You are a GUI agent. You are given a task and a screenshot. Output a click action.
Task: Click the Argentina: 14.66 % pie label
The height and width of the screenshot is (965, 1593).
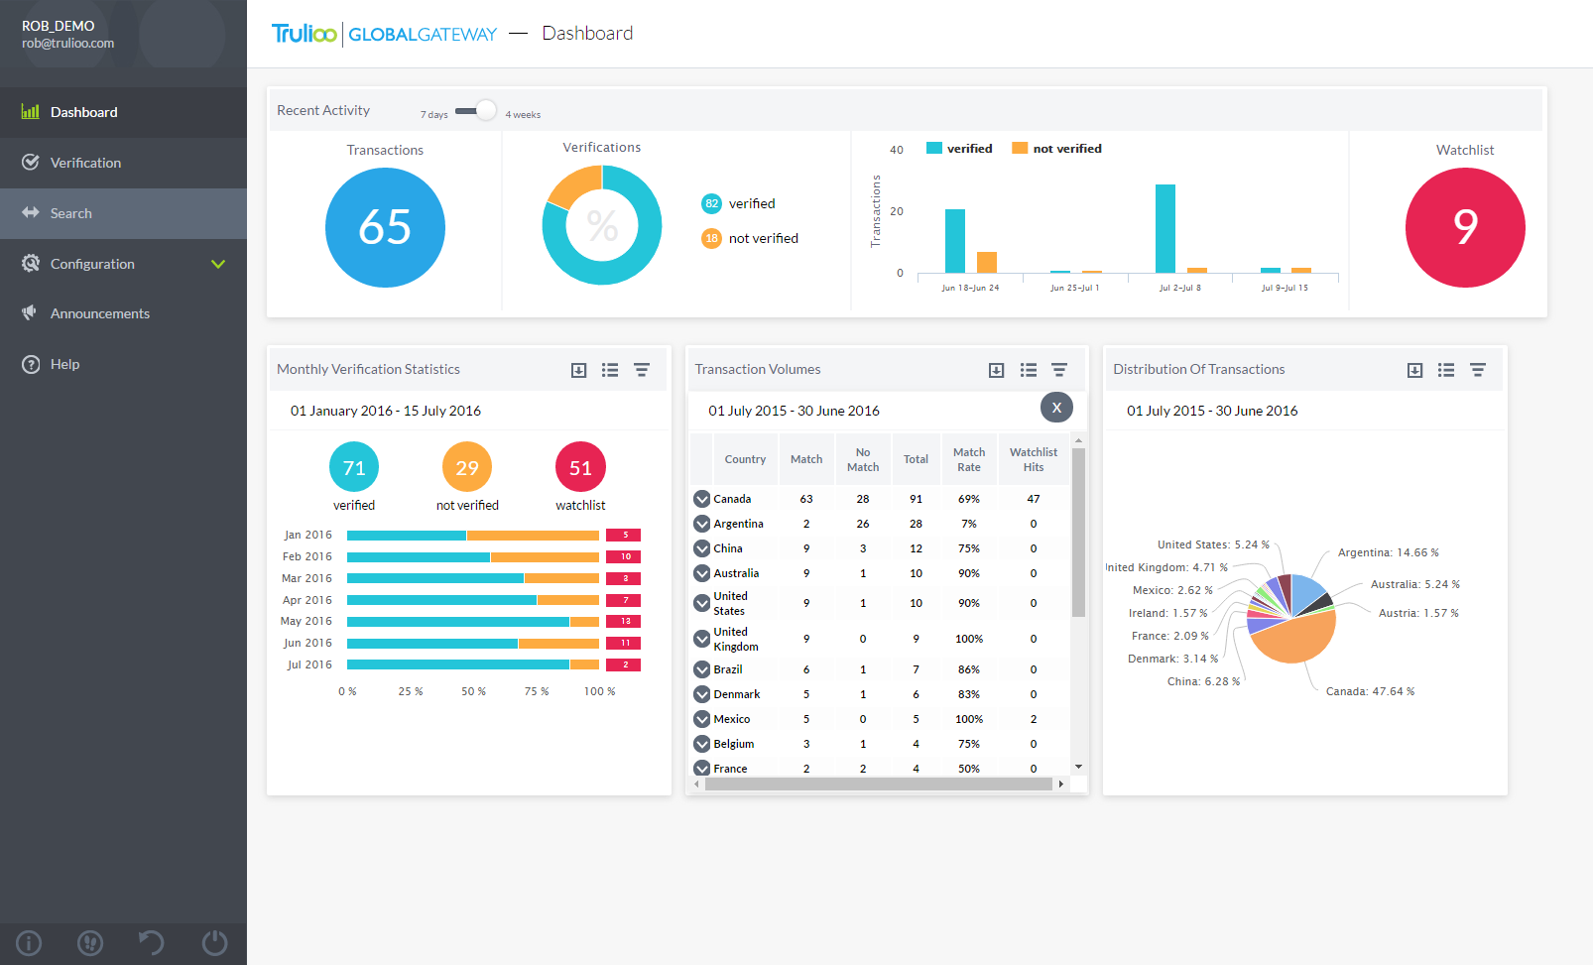click(1388, 552)
